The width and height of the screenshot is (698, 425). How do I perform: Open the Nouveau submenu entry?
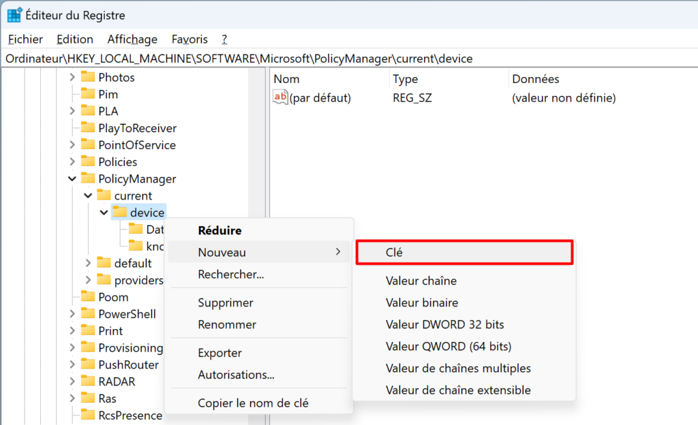click(x=259, y=252)
